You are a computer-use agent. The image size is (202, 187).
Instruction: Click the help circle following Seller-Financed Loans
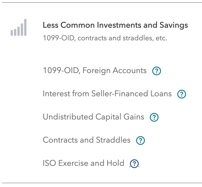pos(182,94)
